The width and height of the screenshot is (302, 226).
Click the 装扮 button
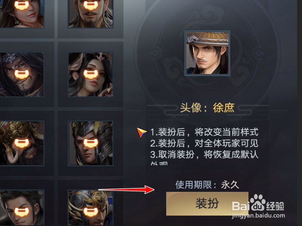[x=207, y=203]
